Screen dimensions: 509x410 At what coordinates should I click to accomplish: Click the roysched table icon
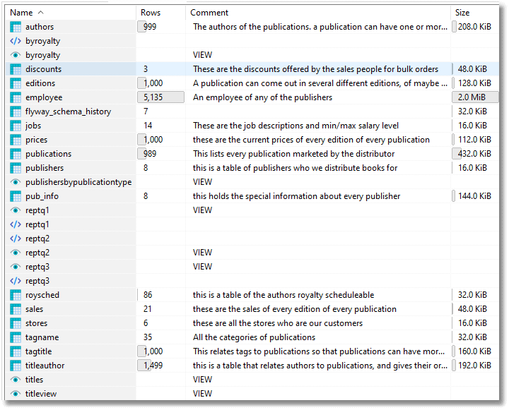[x=16, y=295]
